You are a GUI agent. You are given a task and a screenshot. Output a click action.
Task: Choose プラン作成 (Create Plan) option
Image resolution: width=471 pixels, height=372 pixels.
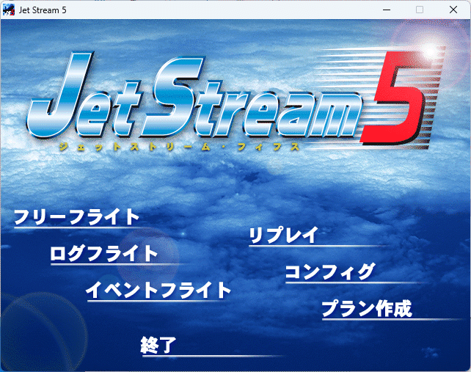coord(367,309)
